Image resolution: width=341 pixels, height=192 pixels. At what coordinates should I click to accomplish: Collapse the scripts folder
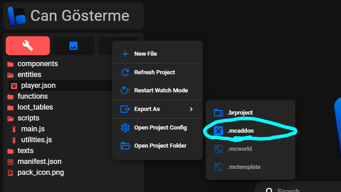coord(28,118)
